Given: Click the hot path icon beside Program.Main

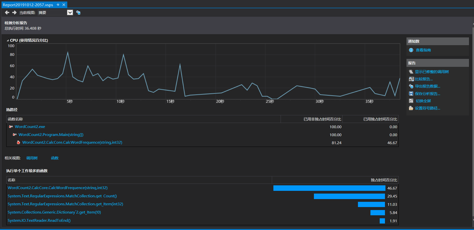Looking at the screenshot, I should pos(15,135).
